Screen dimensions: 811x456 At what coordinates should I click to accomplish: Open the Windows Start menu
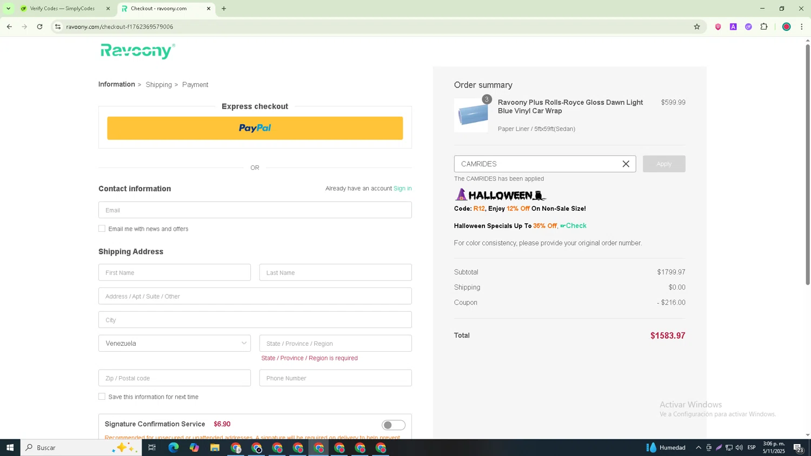[x=10, y=447]
